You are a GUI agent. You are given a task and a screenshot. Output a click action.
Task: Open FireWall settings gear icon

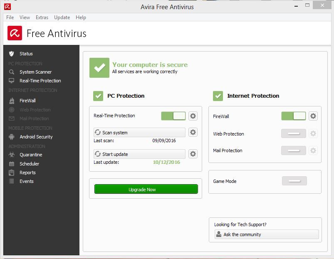[x=313, y=116]
